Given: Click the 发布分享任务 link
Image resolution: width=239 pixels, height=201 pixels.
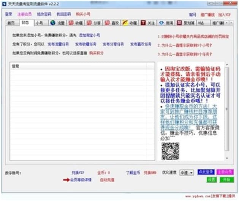Looking at the screenshot, I should 113,44.
